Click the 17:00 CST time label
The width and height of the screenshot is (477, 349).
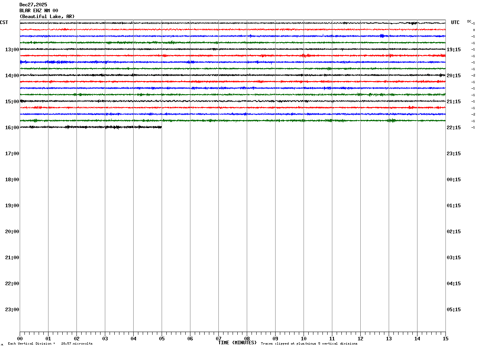[12, 154]
